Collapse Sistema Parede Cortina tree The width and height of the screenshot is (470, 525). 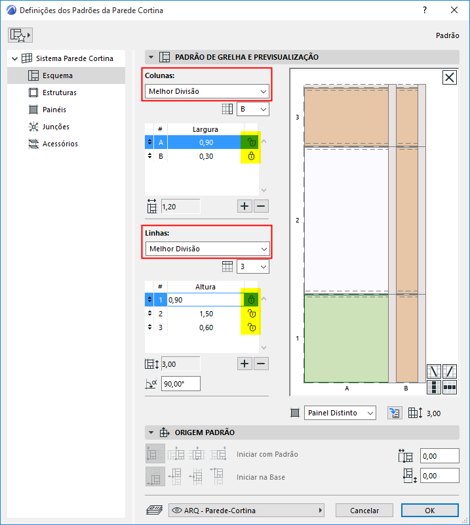click(14, 59)
